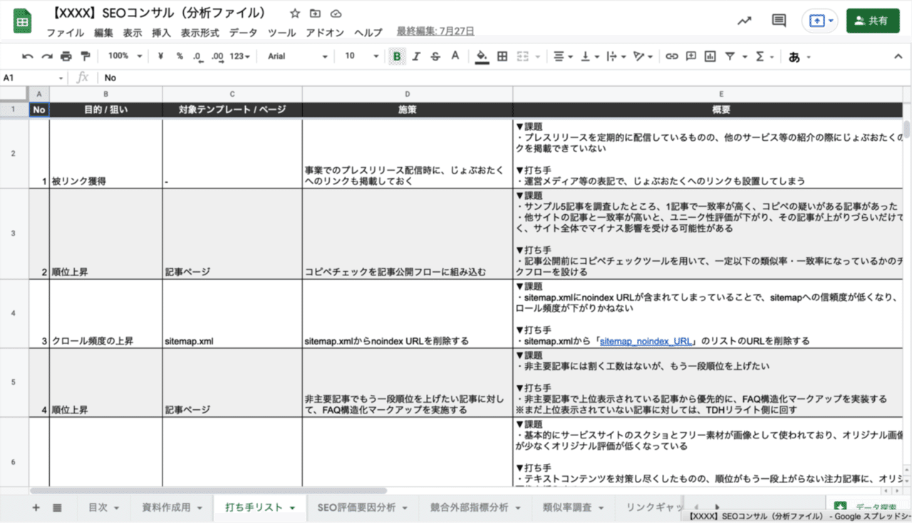Open the 挿入 menu
Viewport: 912px width, 523px height.
[161, 33]
